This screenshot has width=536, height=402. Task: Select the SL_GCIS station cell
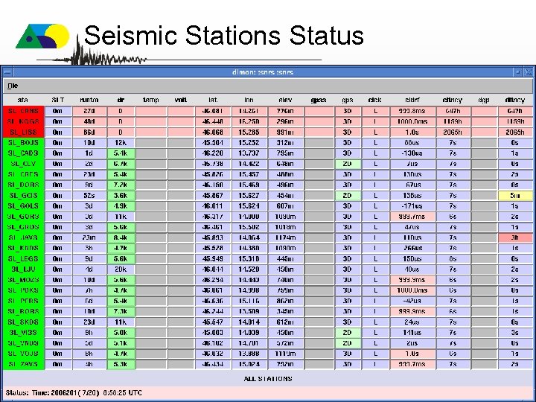(x=24, y=196)
